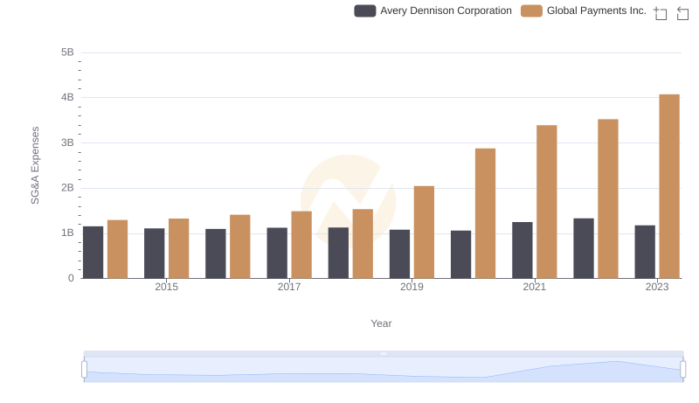Click Global Payments tan legend color swatch
699x403 pixels.
531,10
